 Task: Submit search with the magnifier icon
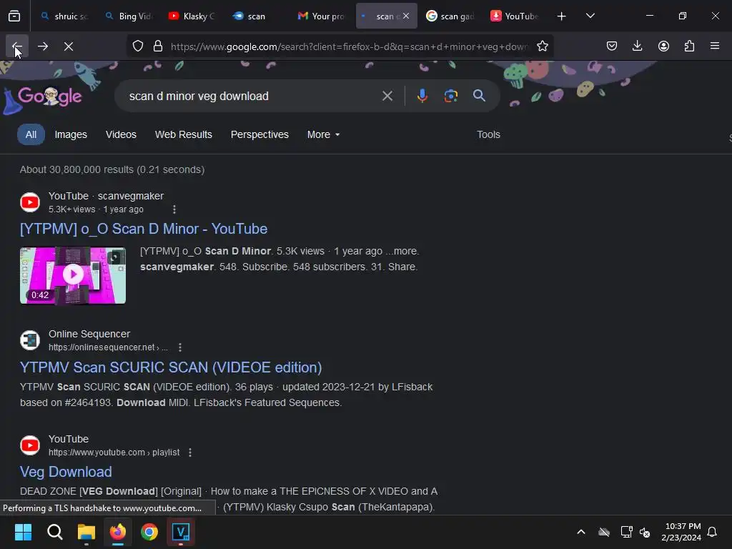[x=479, y=97]
